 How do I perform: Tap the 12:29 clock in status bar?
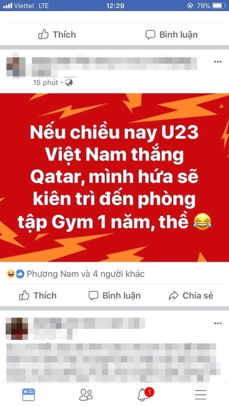click(x=115, y=6)
